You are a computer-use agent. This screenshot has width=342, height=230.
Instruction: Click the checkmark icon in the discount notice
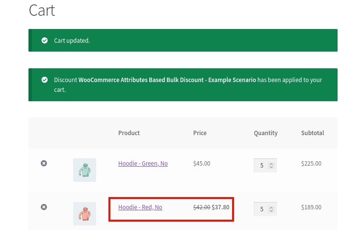pos(45,80)
